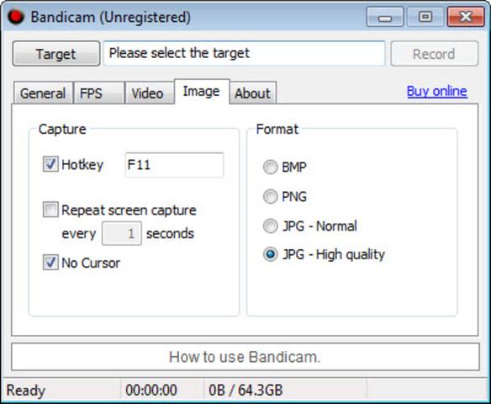Screen dimensions: 491x404
Task: Open the About tab
Action: point(252,93)
